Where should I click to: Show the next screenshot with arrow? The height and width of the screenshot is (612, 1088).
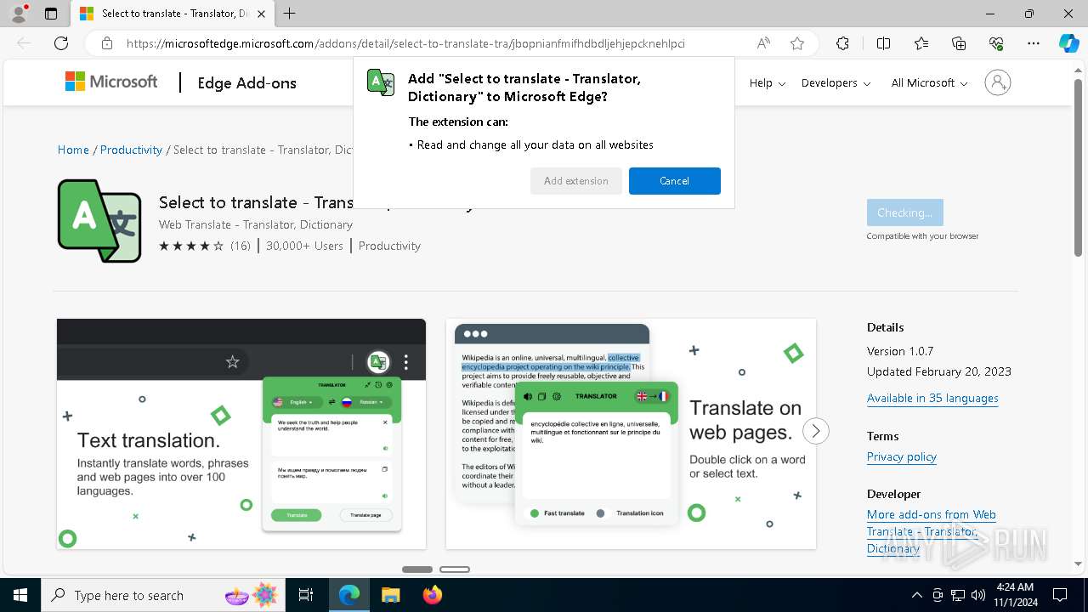(x=815, y=431)
